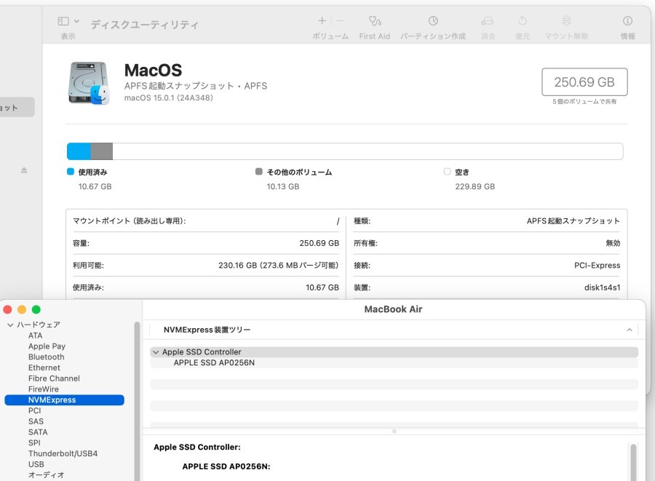Collapse the Apple SSD Controller tree row
This screenshot has height=481, width=655.
click(155, 352)
